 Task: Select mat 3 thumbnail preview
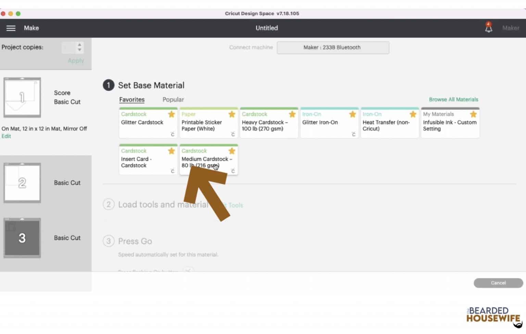(x=22, y=238)
